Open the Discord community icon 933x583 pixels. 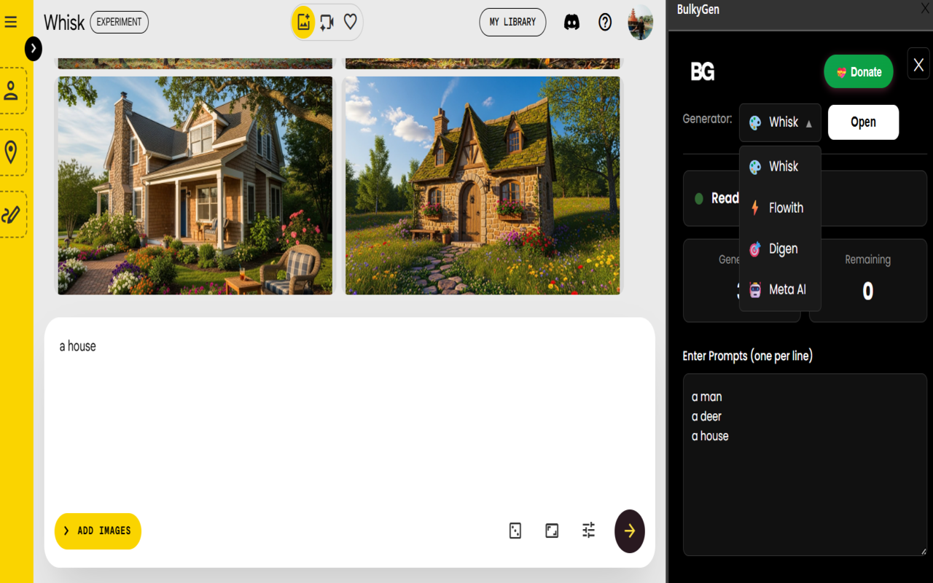[x=572, y=22]
